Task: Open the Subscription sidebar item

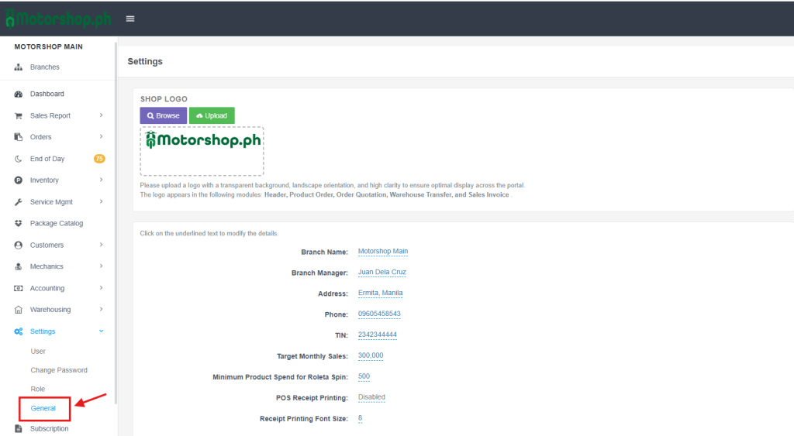Action: click(x=49, y=428)
